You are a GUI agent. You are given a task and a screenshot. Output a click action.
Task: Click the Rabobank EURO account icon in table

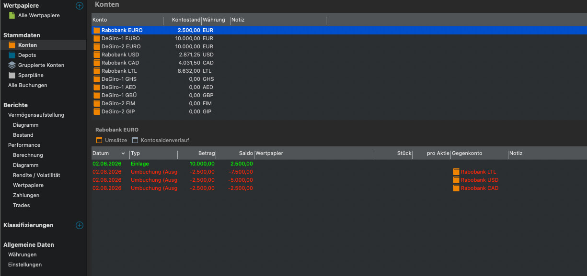click(x=97, y=30)
